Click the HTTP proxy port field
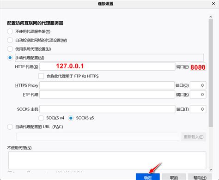Screen dimensions: 219x180 pos(198,66)
